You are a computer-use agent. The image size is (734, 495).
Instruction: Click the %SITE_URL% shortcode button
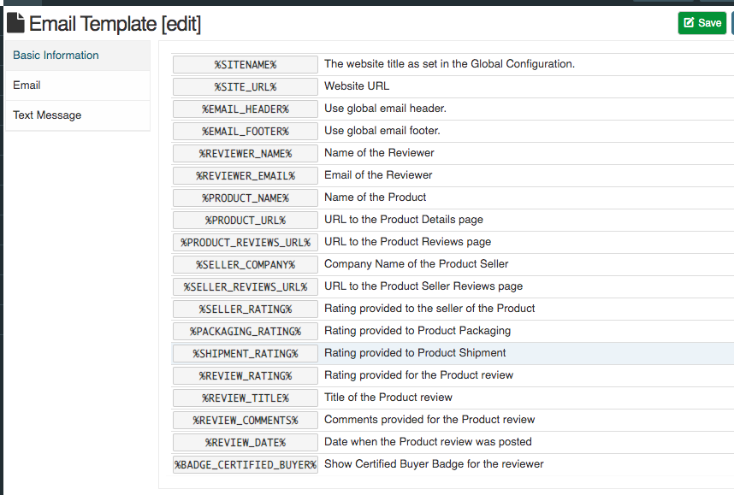246,86
